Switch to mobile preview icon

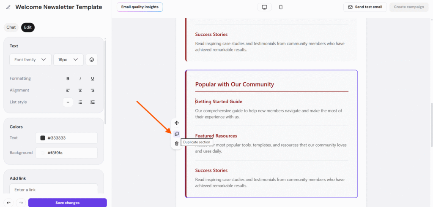[281, 7]
